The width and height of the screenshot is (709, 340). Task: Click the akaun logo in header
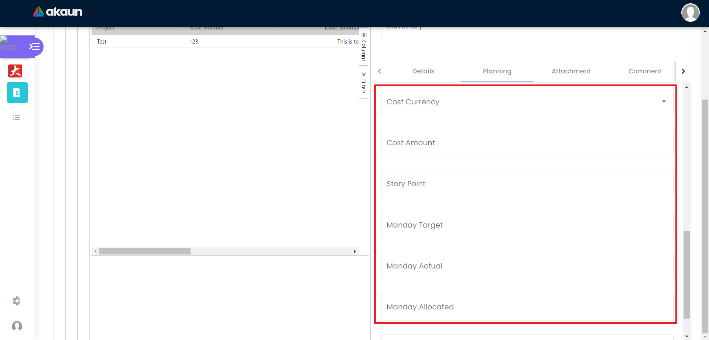58,12
